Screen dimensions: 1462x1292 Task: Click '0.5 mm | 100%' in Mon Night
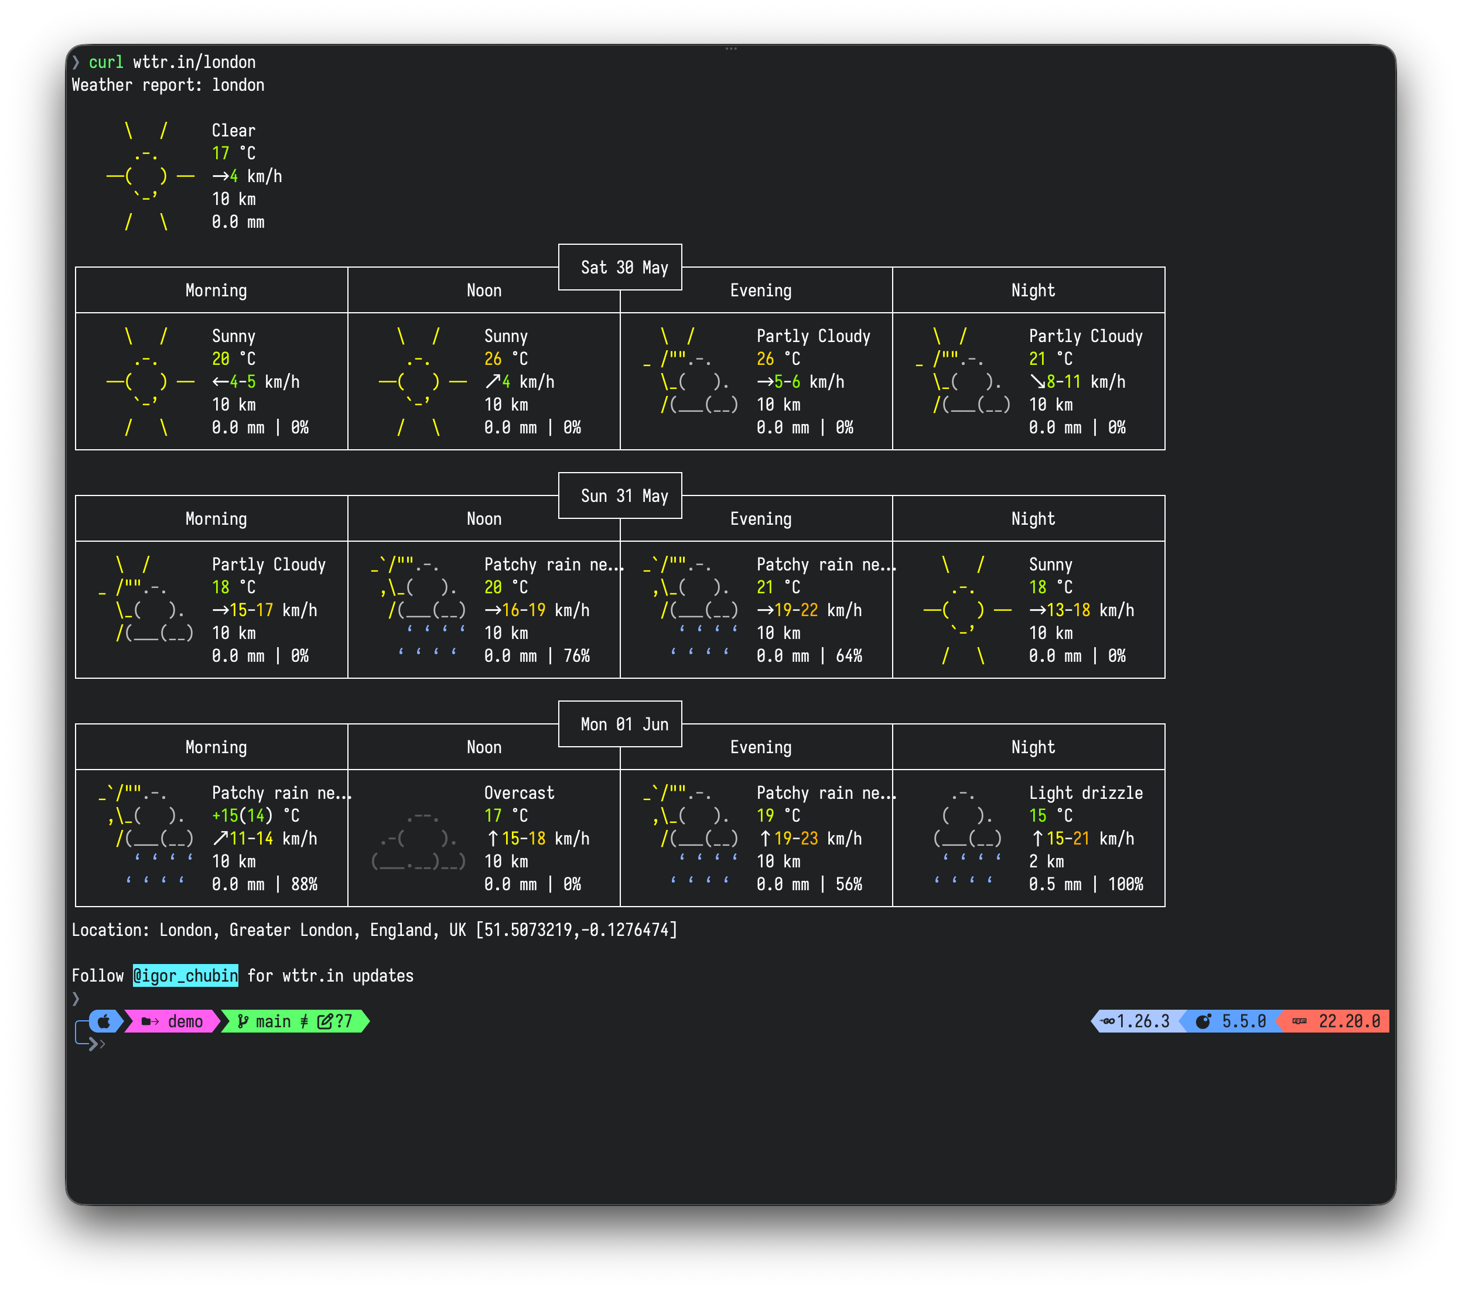click(1086, 884)
